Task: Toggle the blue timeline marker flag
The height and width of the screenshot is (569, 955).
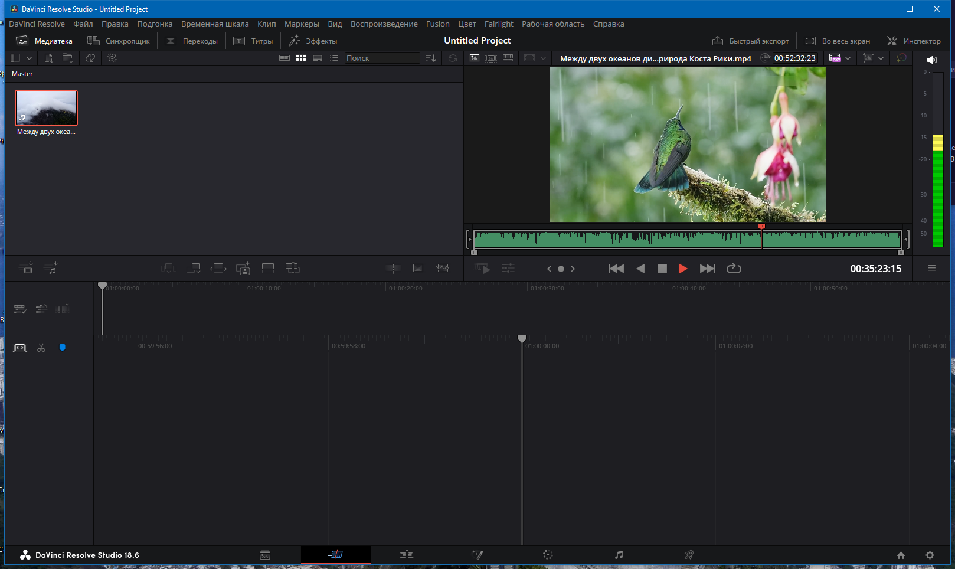Action: [62, 348]
